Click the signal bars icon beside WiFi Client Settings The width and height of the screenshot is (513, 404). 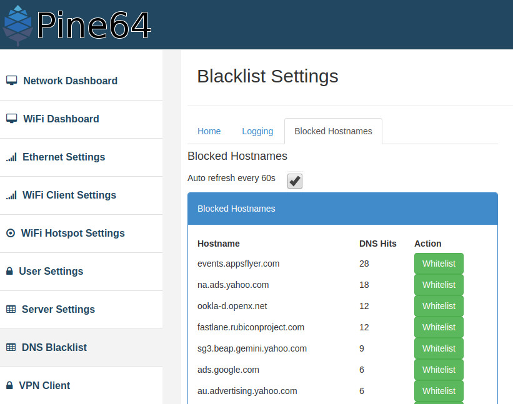point(11,195)
